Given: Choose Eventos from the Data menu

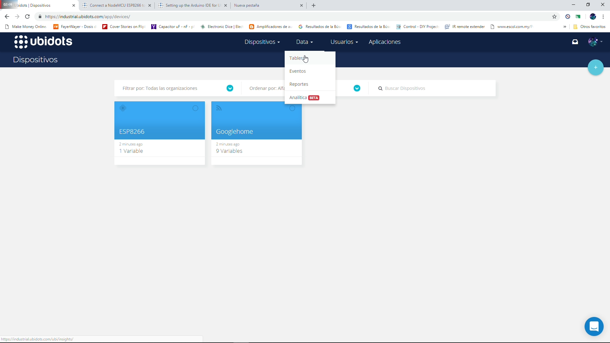Looking at the screenshot, I should point(298,71).
